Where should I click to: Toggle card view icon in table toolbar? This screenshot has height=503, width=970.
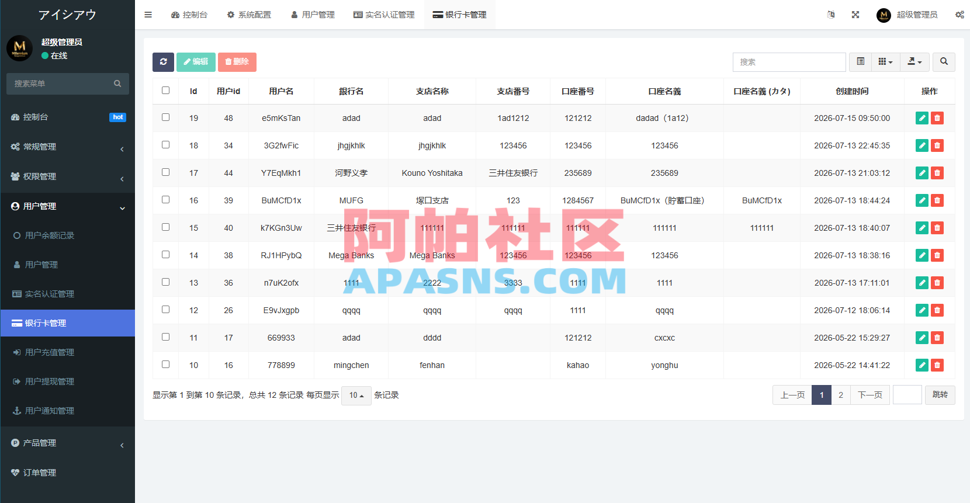(x=860, y=62)
